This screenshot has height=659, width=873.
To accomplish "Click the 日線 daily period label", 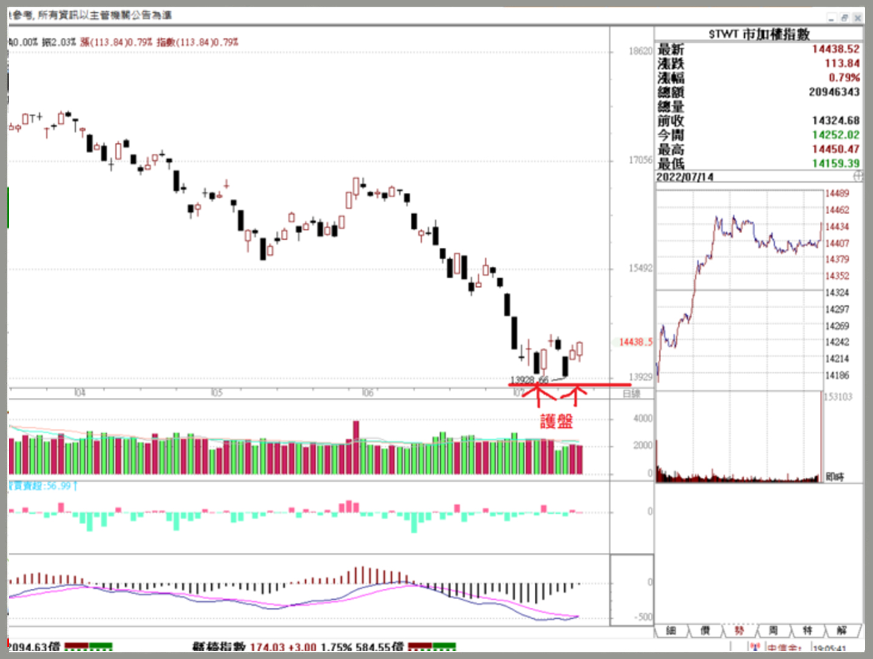I will 631,394.
